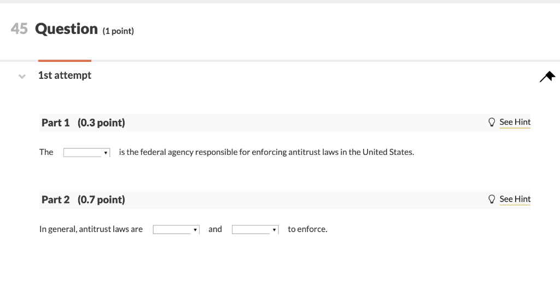Click the question number 45

pos(19,29)
